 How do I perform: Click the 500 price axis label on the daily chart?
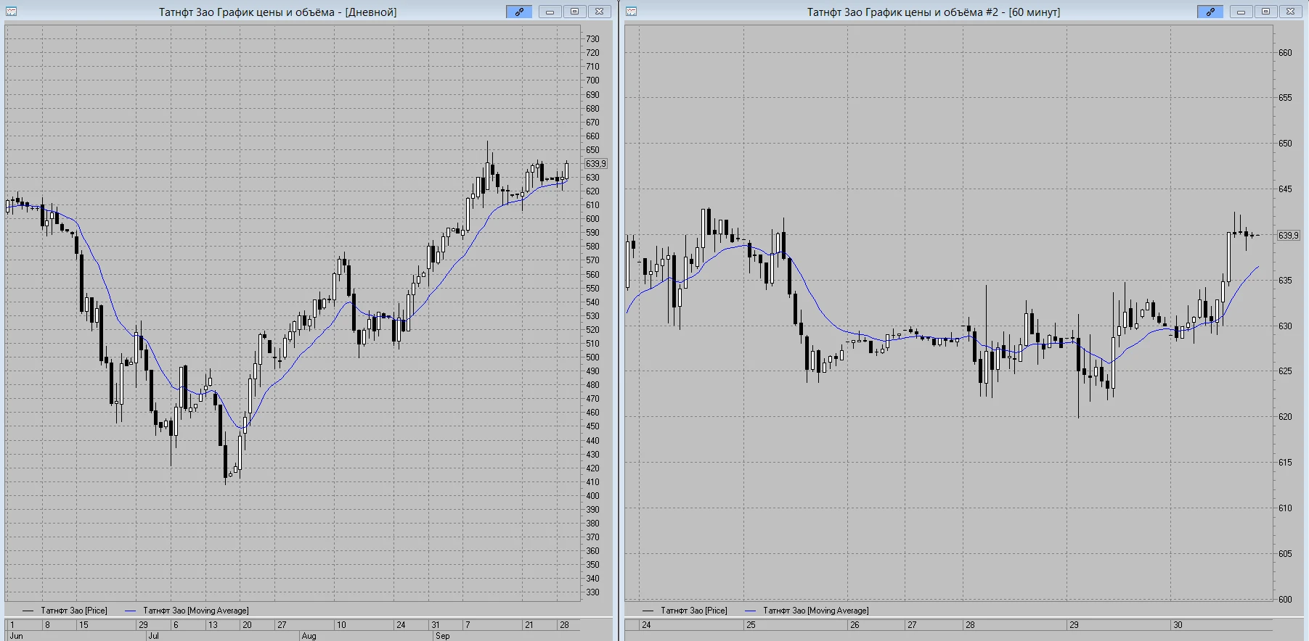(x=593, y=357)
